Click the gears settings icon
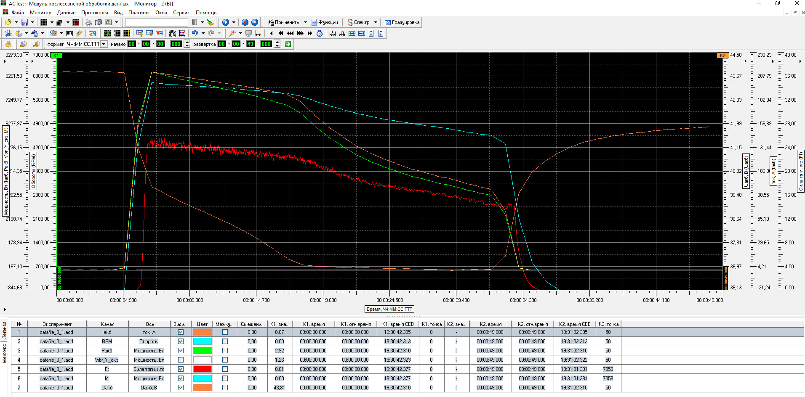805x397 pixels. pyautogui.click(x=172, y=33)
